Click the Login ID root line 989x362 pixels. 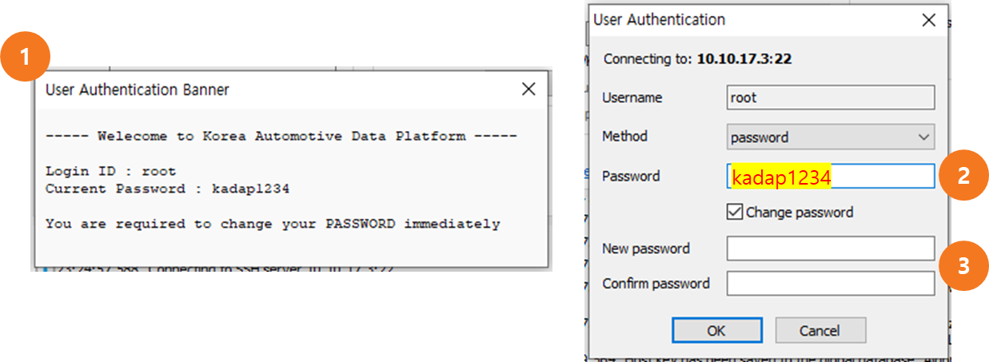(110, 171)
